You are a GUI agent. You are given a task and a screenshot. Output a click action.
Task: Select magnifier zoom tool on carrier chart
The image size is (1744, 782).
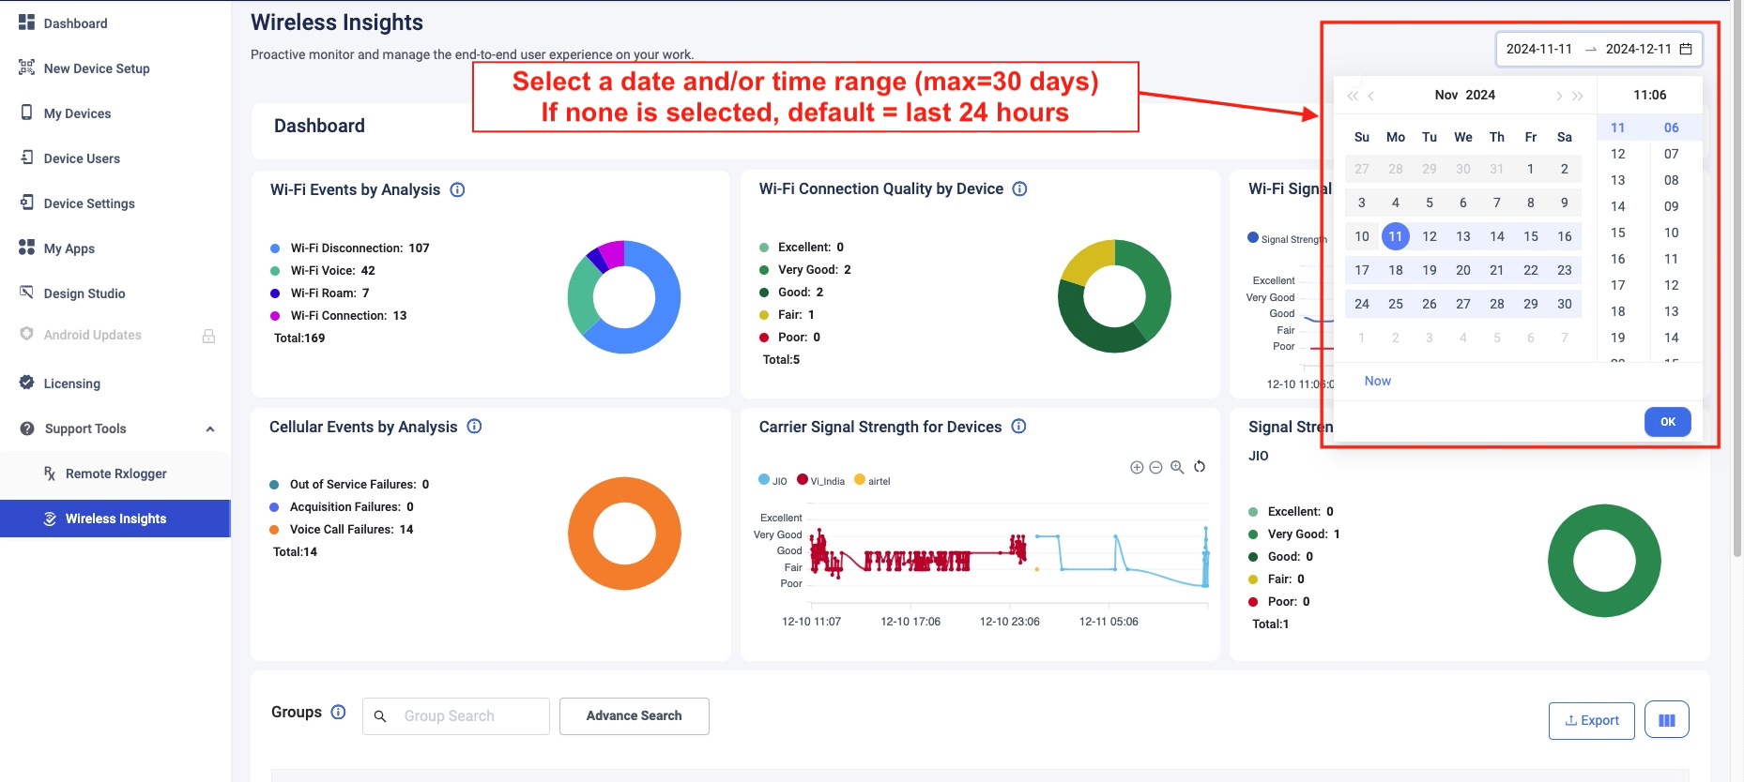[1177, 467]
